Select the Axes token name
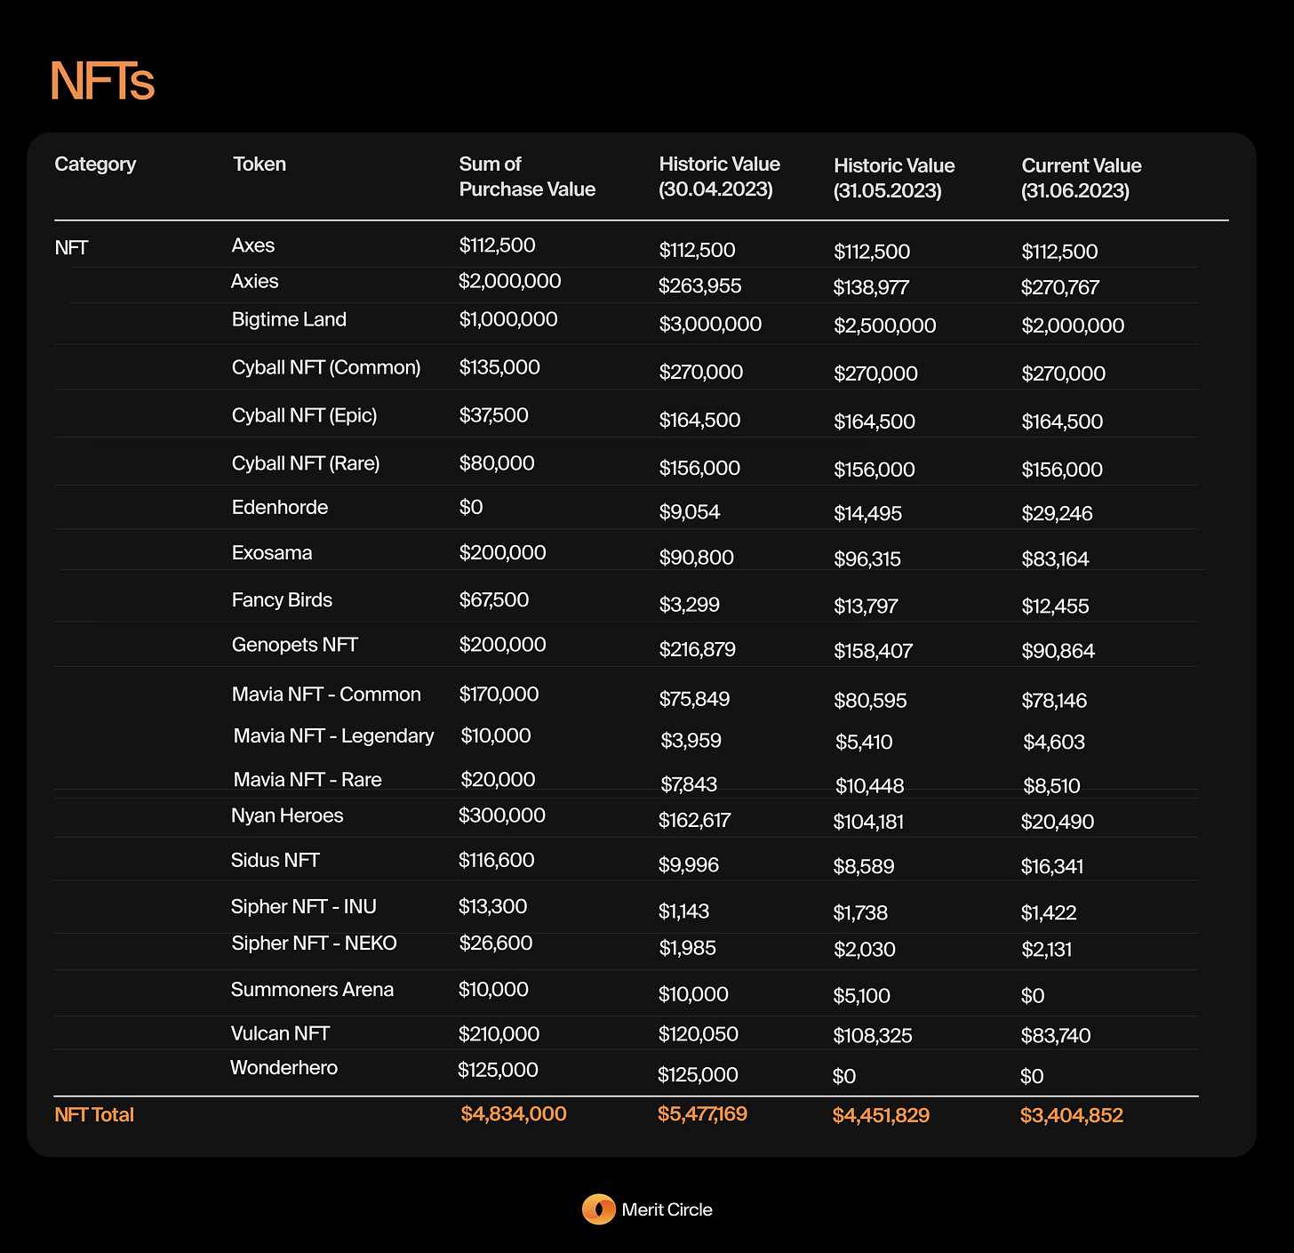1294x1253 pixels. pyautogui.click(x=253, y=245)
